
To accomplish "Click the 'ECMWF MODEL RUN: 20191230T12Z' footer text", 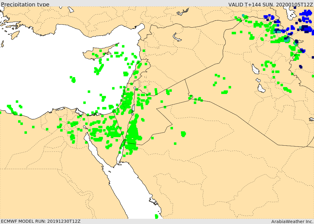I will pyautogui.click(x=41, y=221).
